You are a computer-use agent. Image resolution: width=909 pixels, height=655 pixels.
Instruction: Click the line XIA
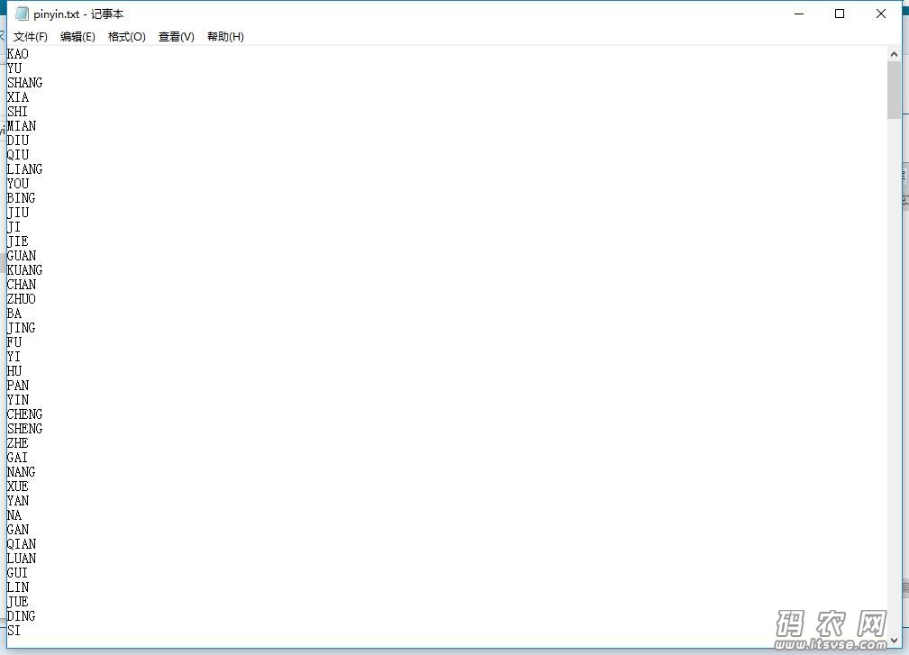[17, 97]
